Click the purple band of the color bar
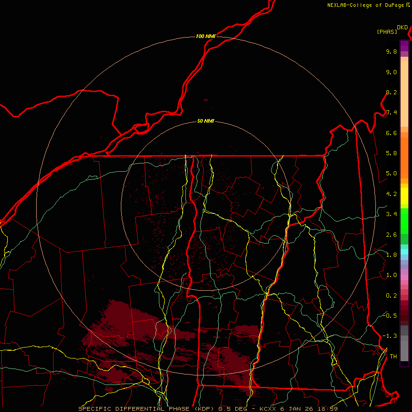 (x=404, y=46)
